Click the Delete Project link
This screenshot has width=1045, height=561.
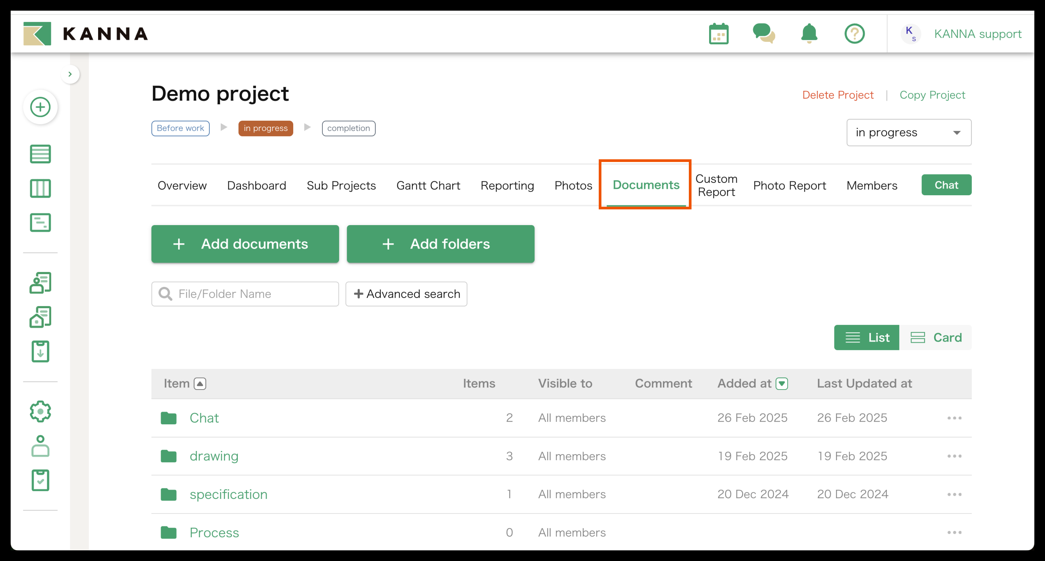(837, 95)
